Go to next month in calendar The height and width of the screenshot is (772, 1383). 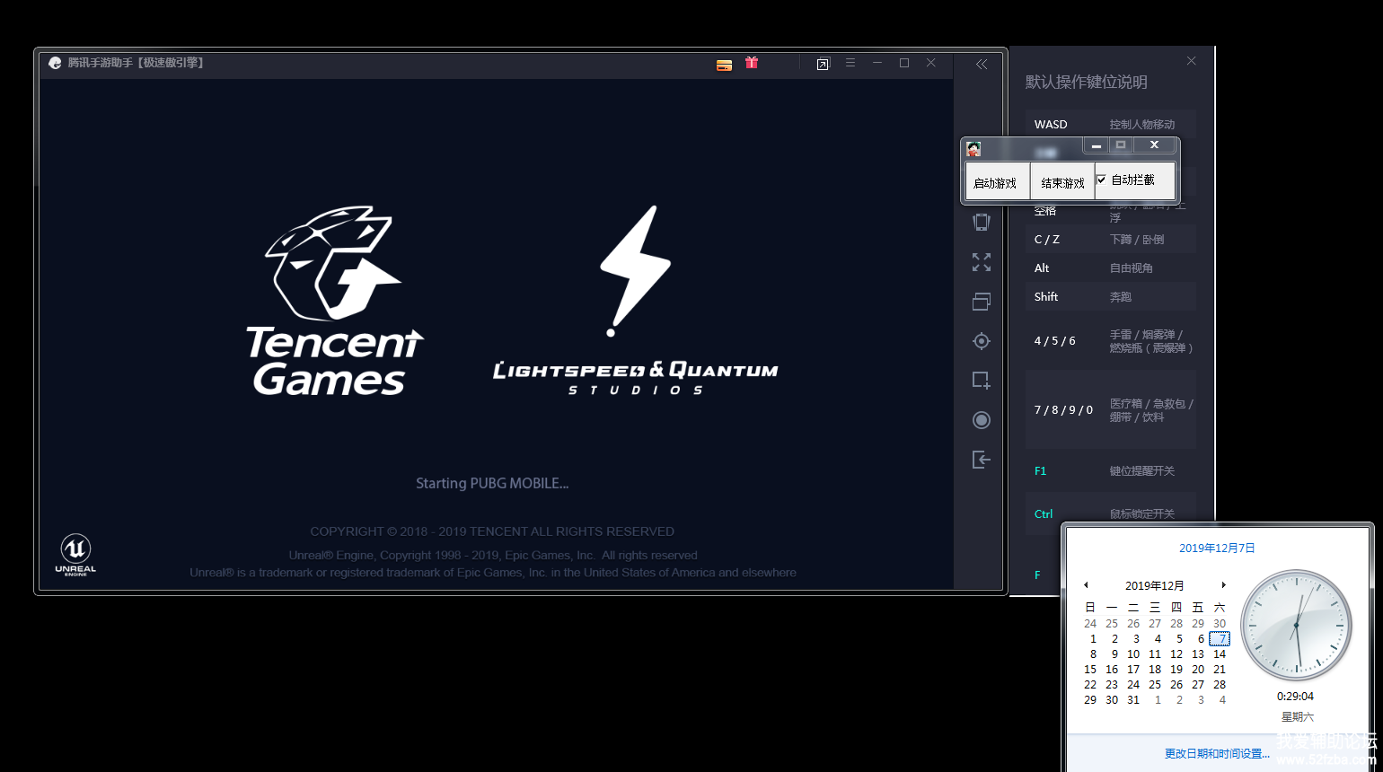tap(1223, 585)
